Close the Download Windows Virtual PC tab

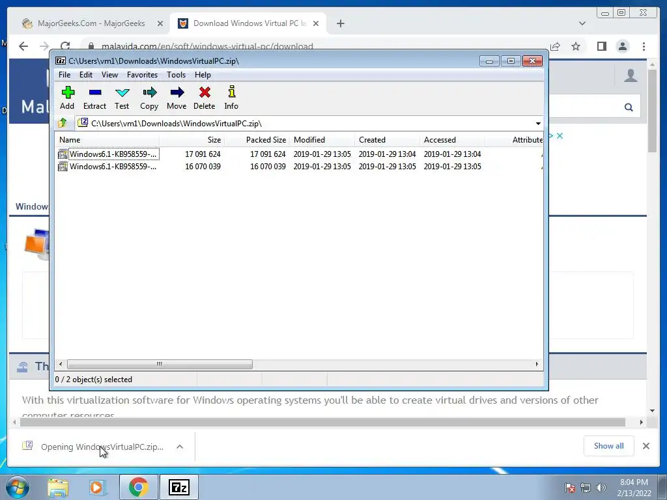point(316,23)
